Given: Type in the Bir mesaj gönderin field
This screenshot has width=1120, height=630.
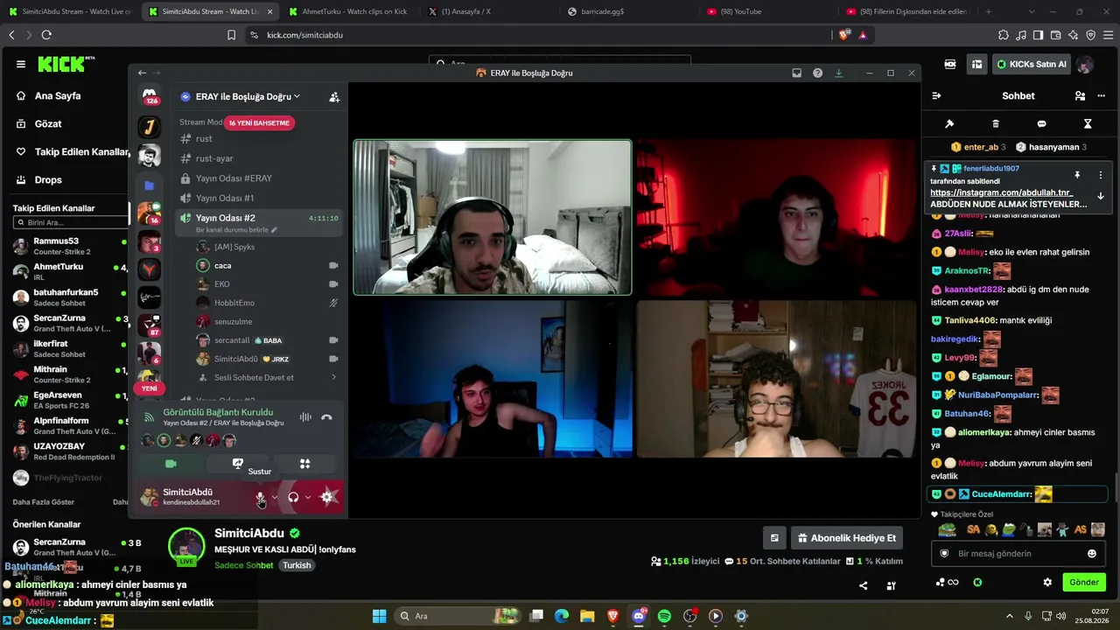Looking at the screenshot, I should pos(1018,554).
